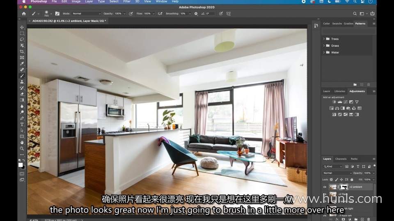The width and height of the screenshot is (394, 221).
Task: Select the History Brush tool
Action: [x=22, y=88]
